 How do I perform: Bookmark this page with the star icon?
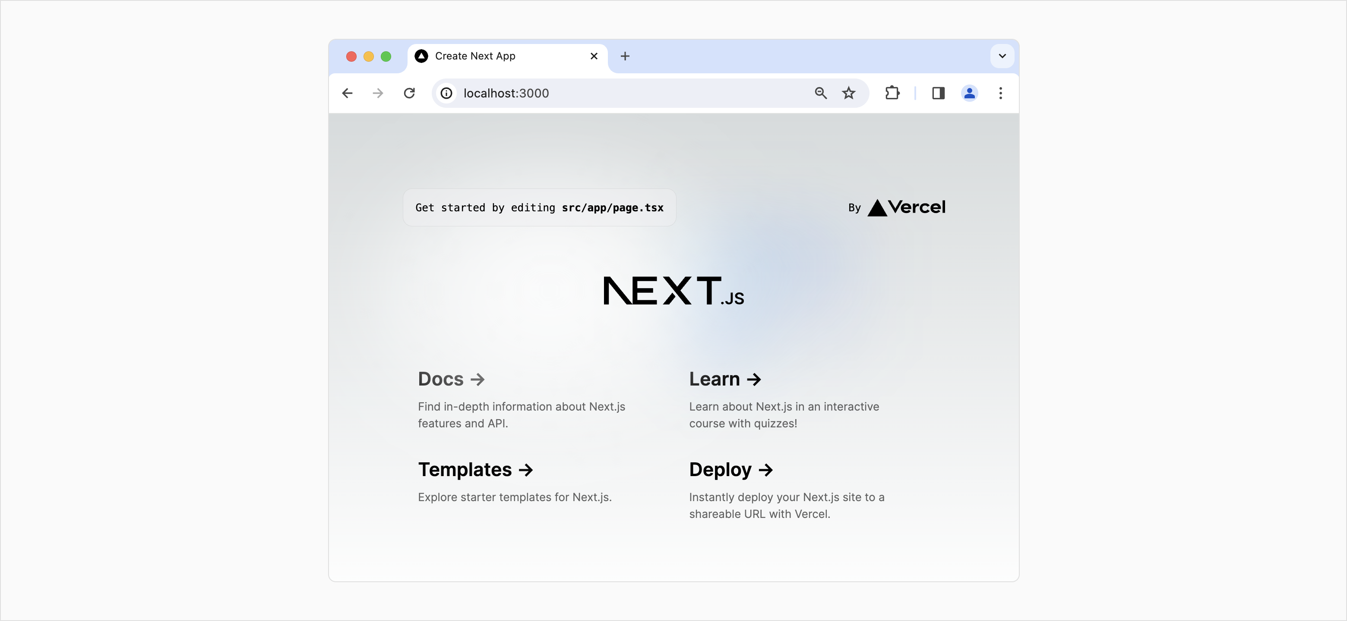click(848, 93)
